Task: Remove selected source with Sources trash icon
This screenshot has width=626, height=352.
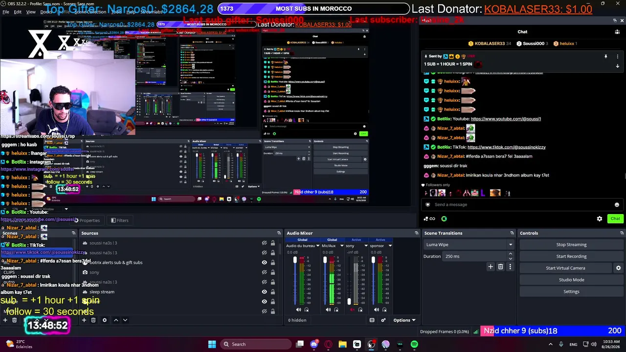Action: point(93,320)
